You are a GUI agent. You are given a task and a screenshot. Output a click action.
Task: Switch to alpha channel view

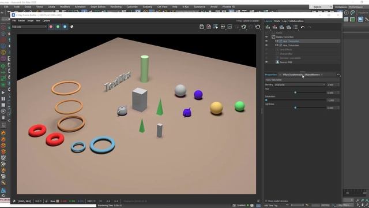[71, 27]
